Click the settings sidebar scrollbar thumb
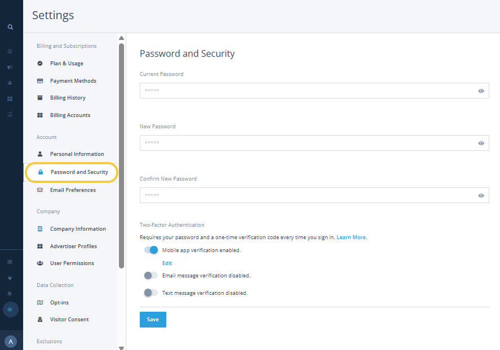 click(122, 152)
